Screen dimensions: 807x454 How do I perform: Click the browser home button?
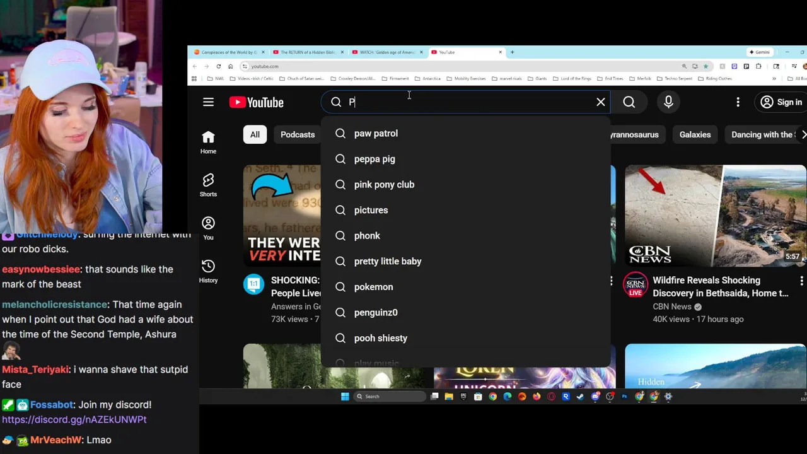[231, 66]
